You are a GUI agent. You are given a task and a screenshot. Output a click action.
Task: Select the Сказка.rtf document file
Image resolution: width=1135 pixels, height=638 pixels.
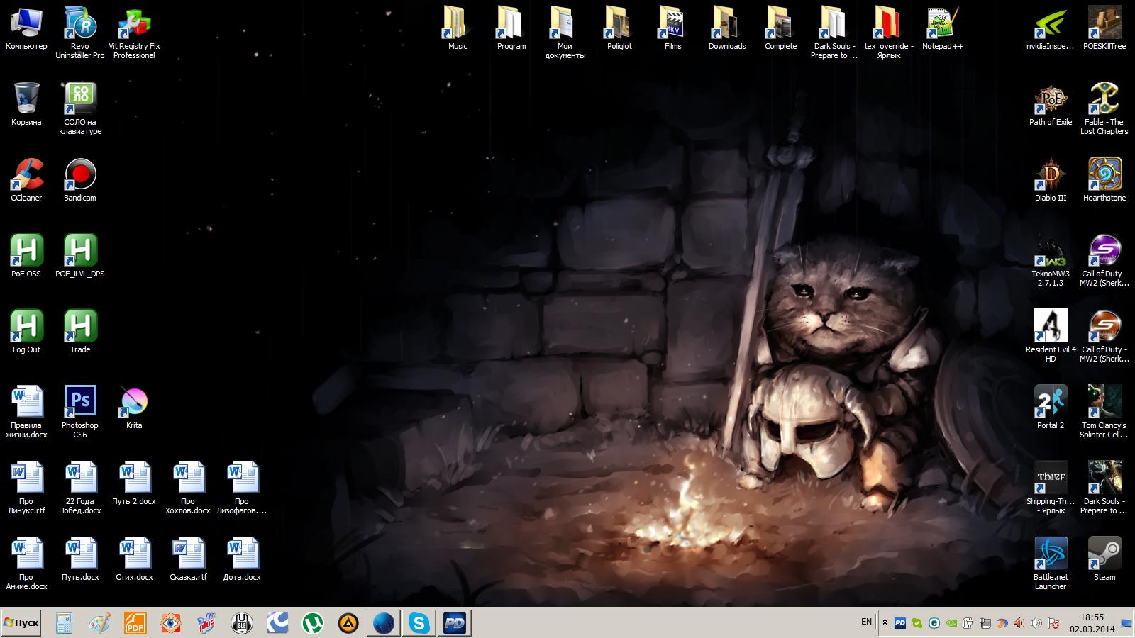click(188, 554)
